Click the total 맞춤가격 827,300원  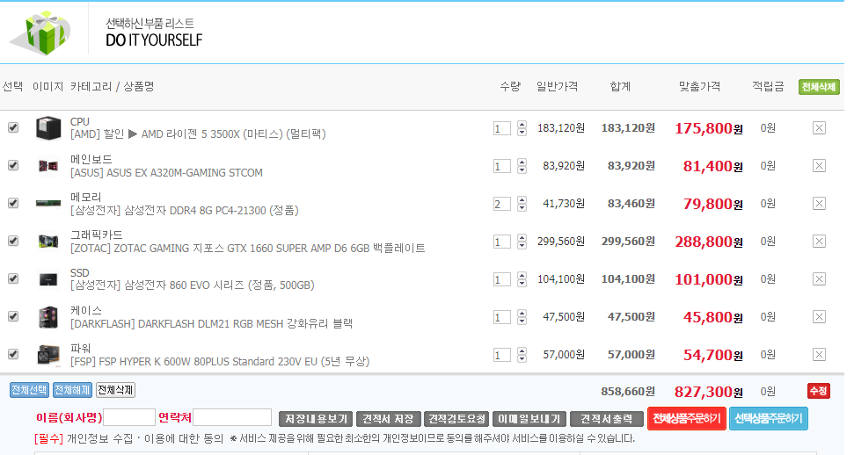point(709,392)
